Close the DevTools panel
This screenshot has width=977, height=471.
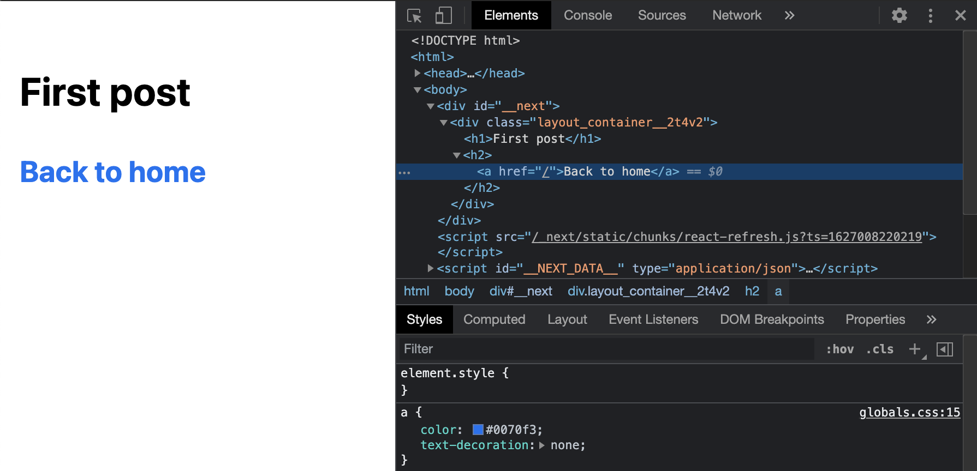point(961,15)
